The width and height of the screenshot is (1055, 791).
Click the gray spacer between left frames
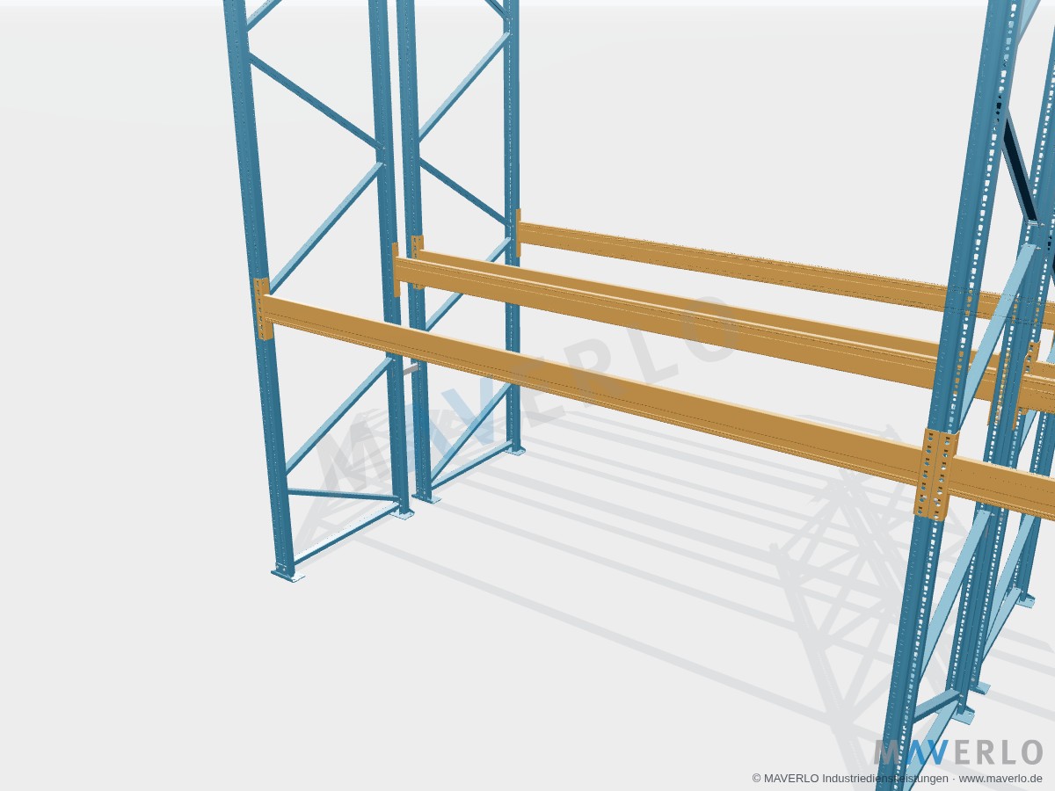pyautogui.click(x=410, y=369)
